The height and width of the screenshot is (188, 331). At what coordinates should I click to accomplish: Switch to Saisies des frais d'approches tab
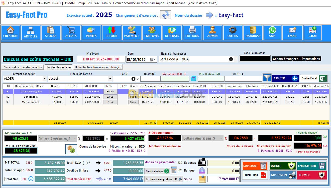tap(23, 67)
